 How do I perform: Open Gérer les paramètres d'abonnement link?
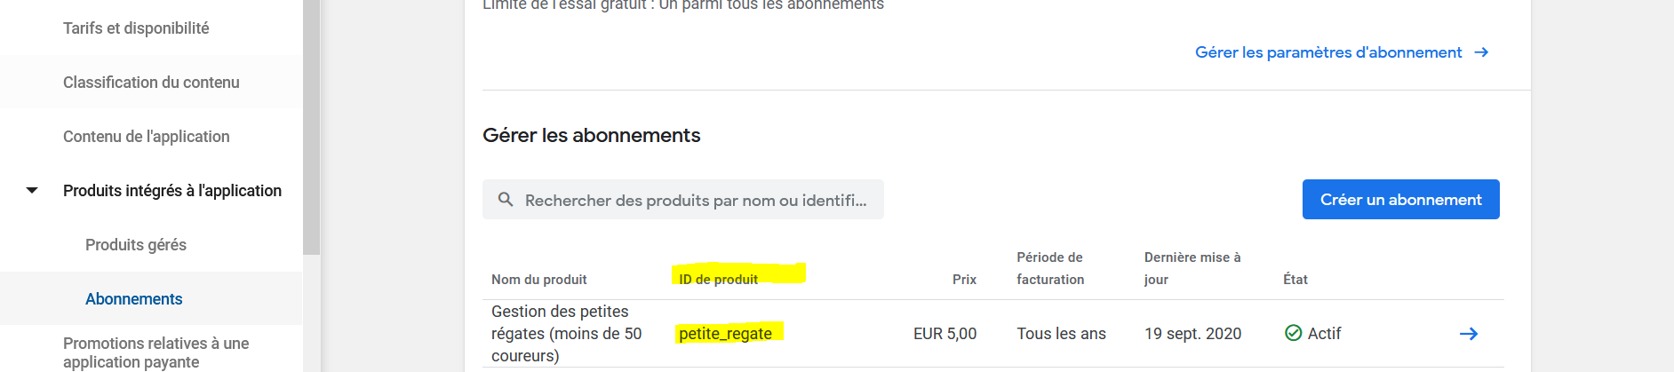tap(1328, 52)
